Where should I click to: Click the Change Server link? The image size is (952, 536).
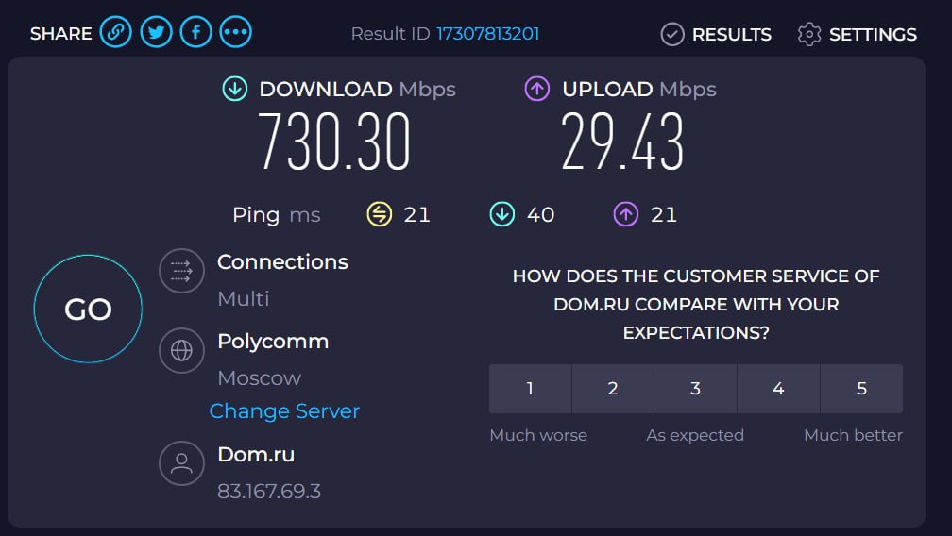pyautogui.click(x=284, y=411)
